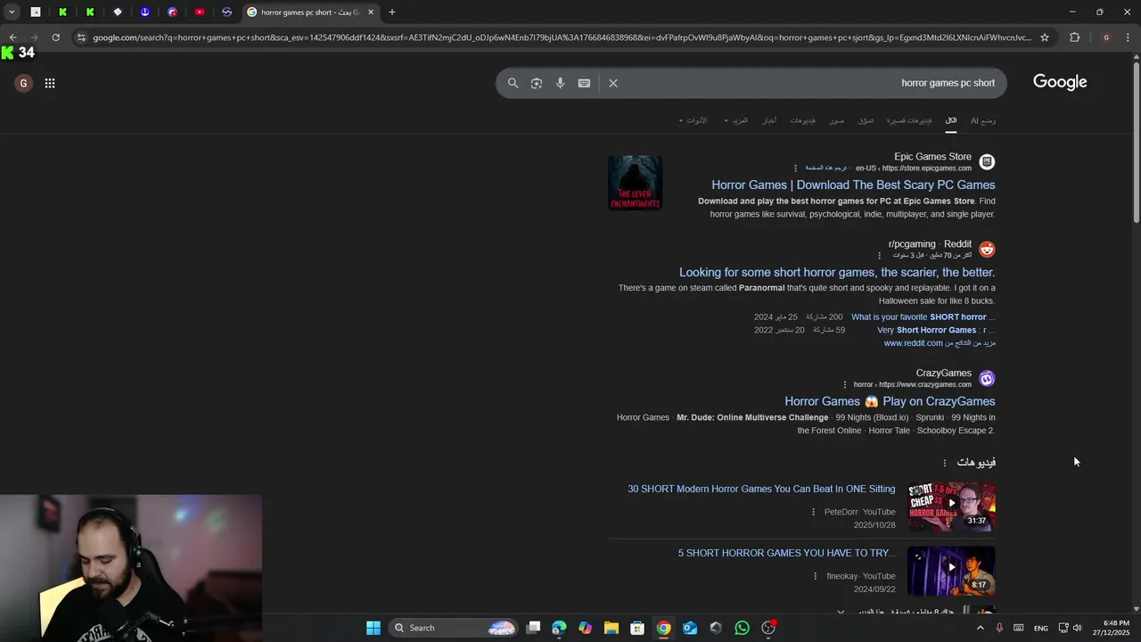Select the تسوّق shopping tab
1141x642 pixels.
(x=866, y=120)
